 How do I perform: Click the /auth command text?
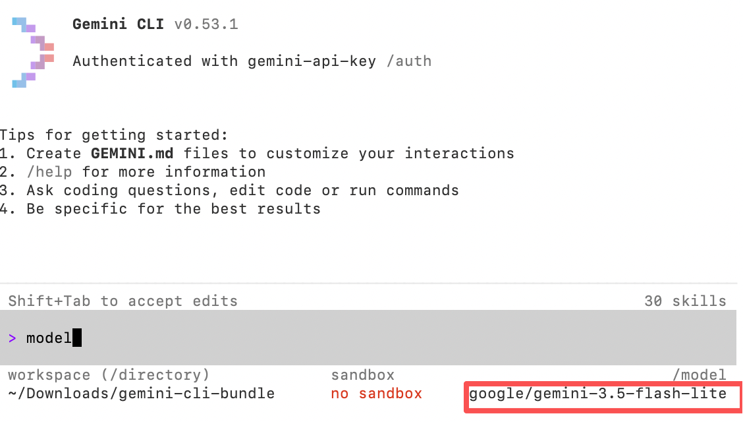409,61
